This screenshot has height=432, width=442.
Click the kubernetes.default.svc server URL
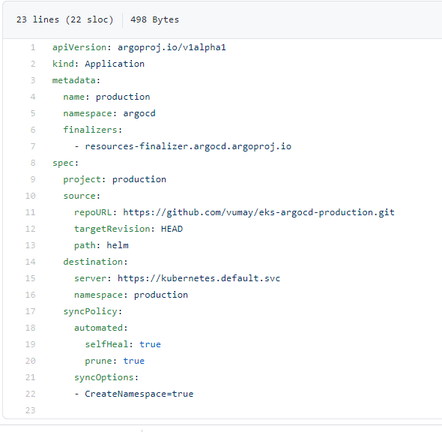[199, 278]
